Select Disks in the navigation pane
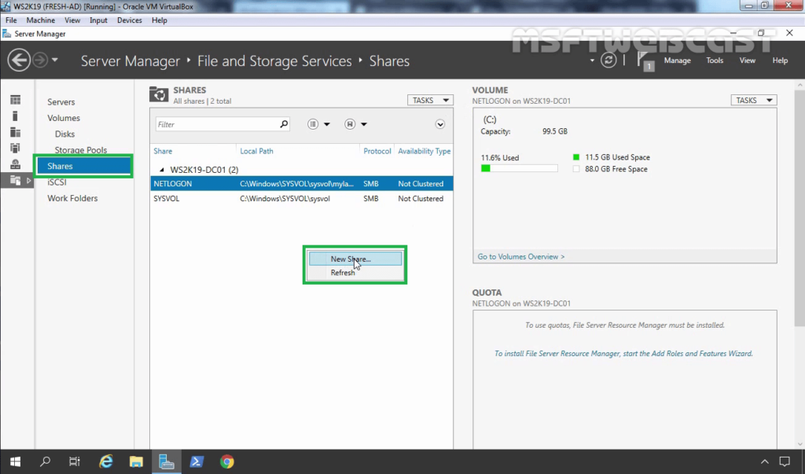This screenshot has height=474, width=805. (x=64, y=134)
